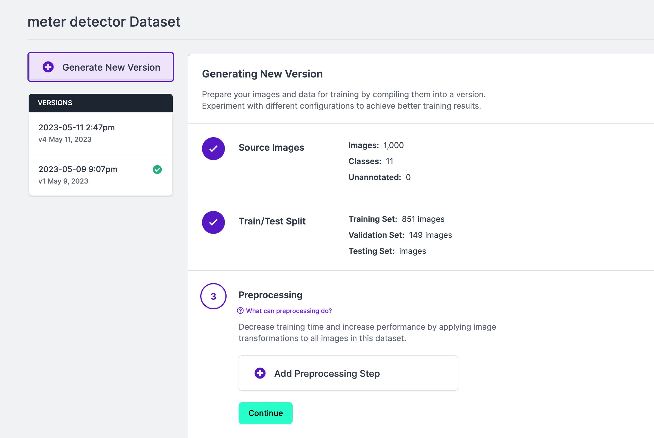This screenshot has width=654, height=438.
Task: Click the step 3 Preprocessing circle
Action: tap(213, 296)
